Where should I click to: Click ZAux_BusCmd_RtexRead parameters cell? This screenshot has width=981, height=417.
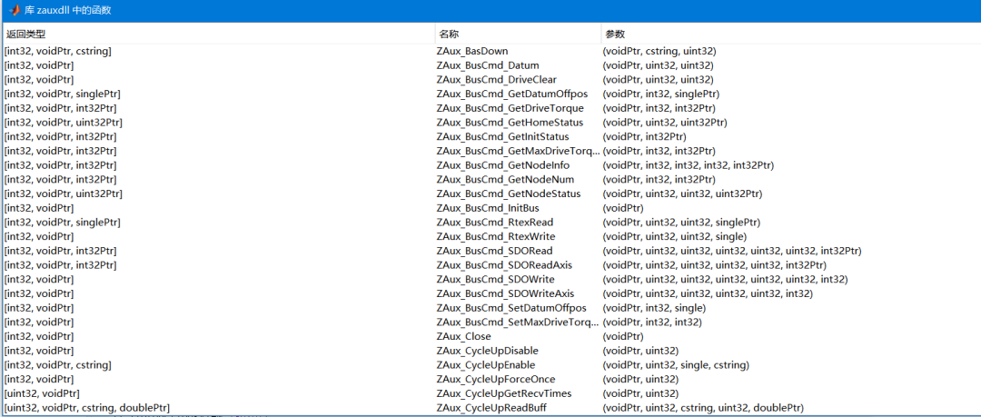[x=681, y=223]
